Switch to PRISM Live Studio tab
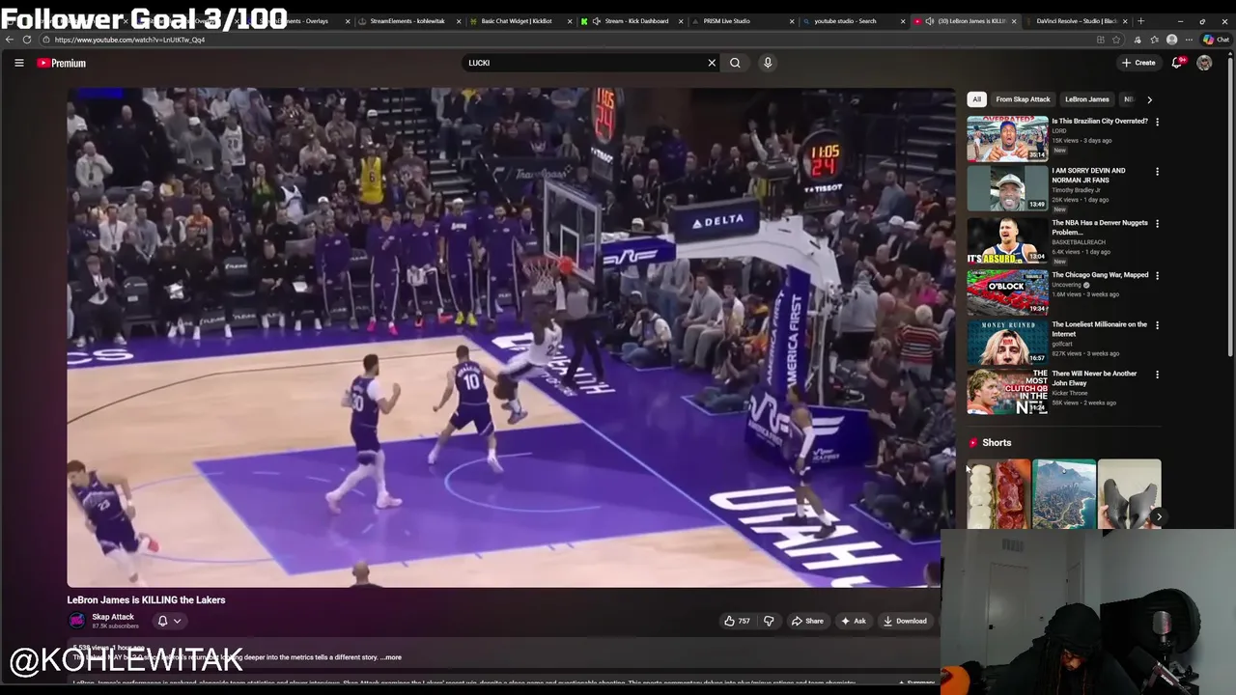Viewport: 1236px width, 695px height. coord(744,21)
